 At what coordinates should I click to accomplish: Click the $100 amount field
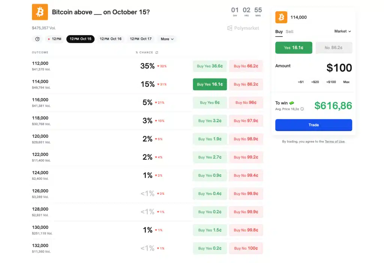(x=340, y=67)
